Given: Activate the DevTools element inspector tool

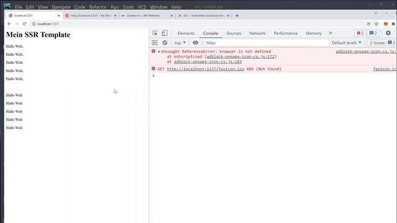Looking at the screenshot, I should pos(155,33).
